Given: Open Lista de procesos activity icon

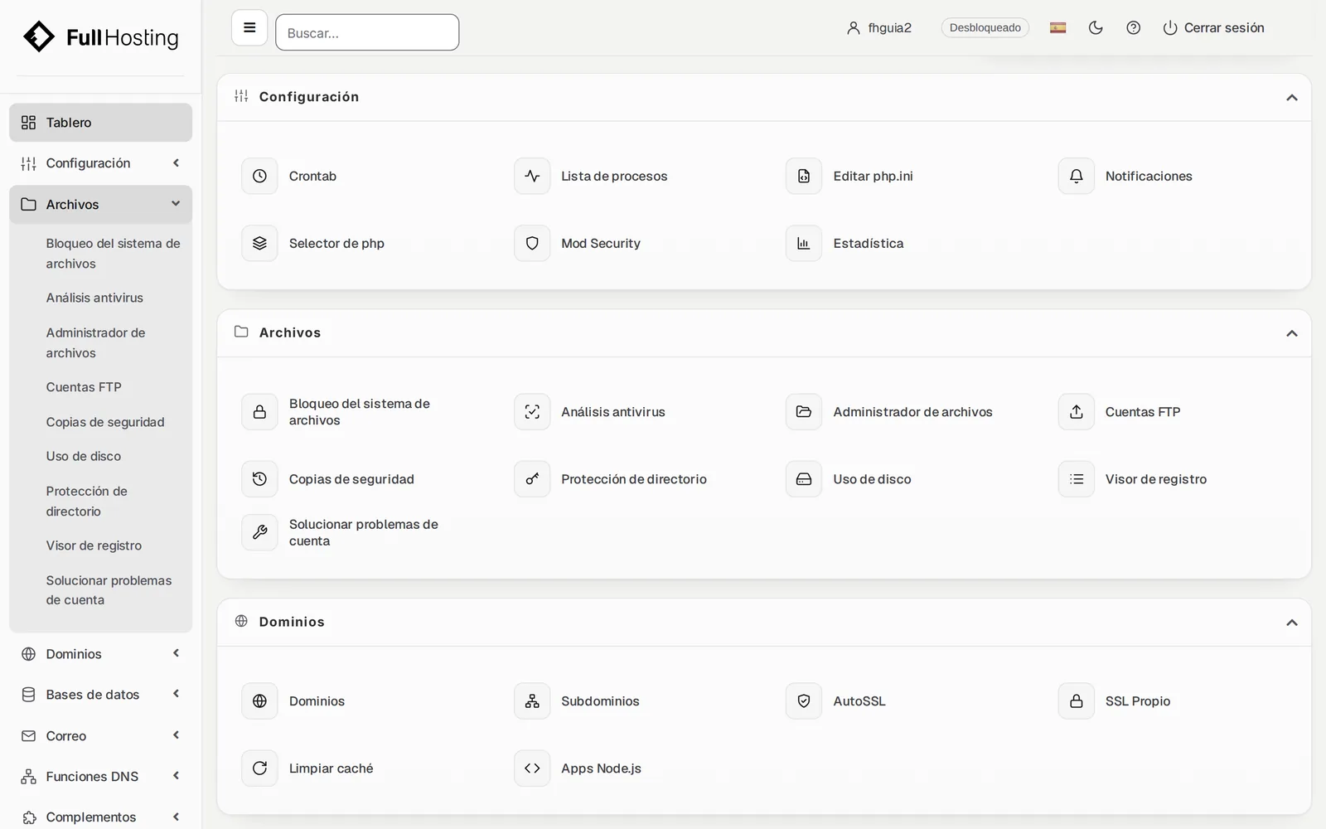Looking at the screenshot, I should [x=532, y=176].
